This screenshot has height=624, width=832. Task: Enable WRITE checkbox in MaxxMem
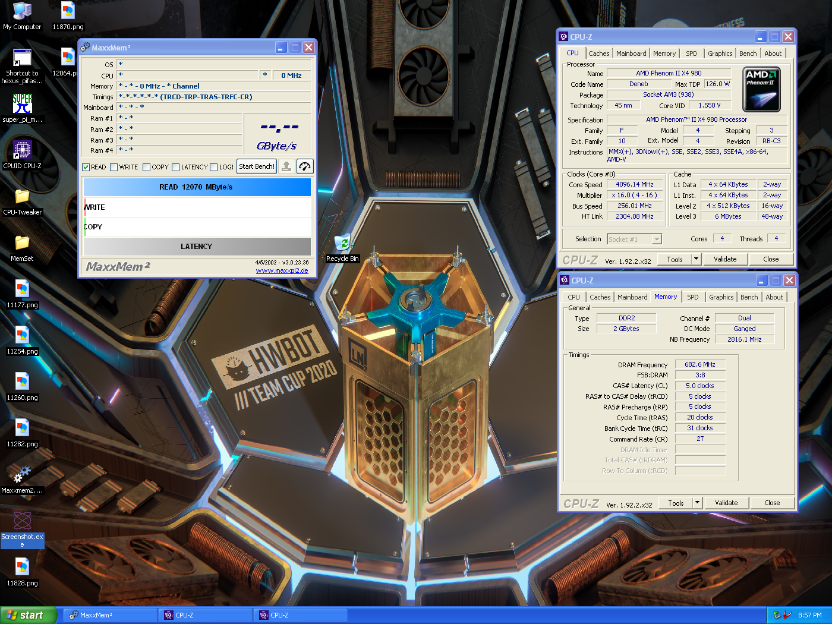[114, 167]
